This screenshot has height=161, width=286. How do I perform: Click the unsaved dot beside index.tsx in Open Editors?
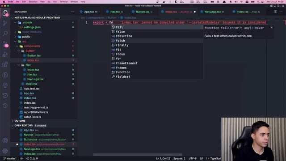point(17,144)
